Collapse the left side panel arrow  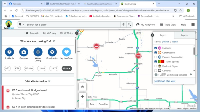click(x=77, y=33)
